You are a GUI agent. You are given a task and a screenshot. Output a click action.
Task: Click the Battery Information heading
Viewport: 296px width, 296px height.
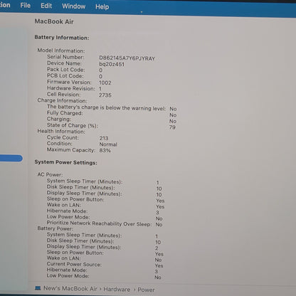(x=62, y=38)
